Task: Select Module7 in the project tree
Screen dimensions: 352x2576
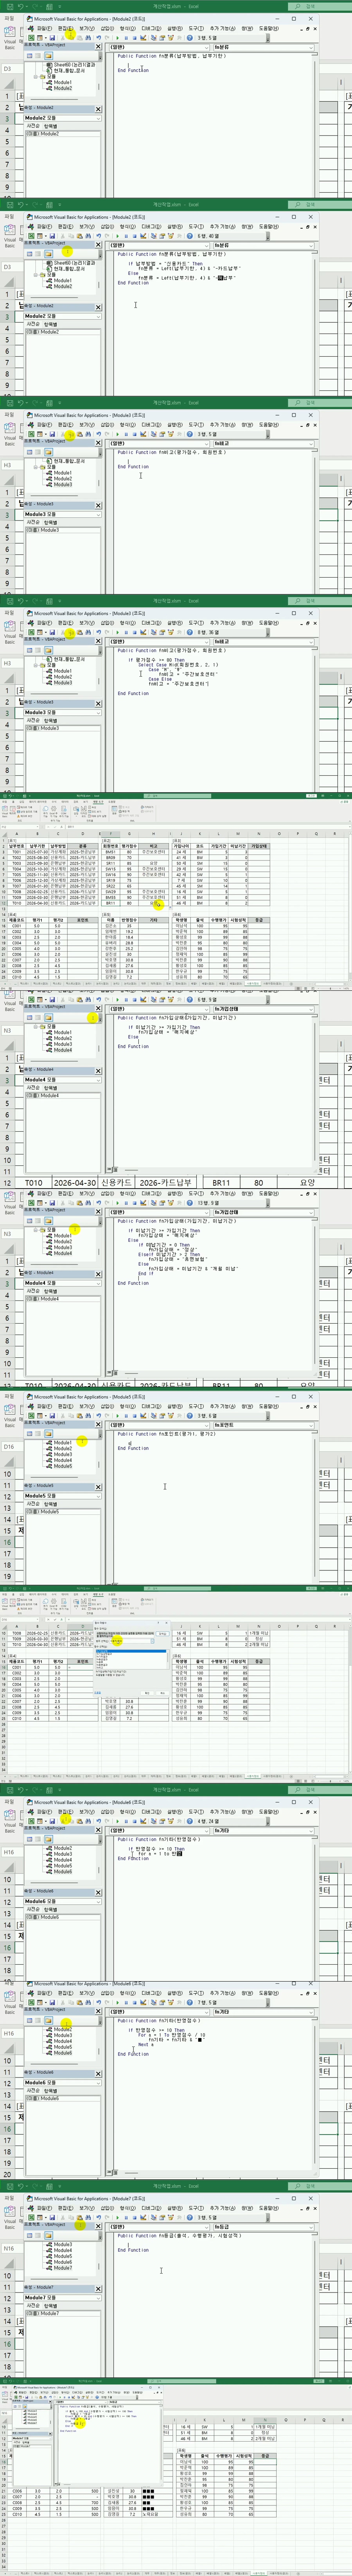Action: point(63,2268)
